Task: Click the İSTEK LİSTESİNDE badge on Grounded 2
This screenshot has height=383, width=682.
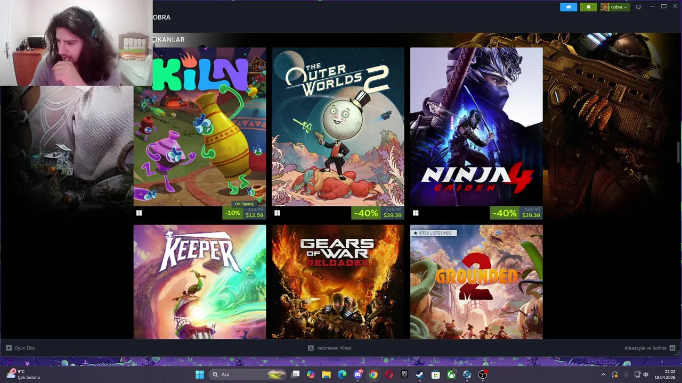Action: [433, 233]
